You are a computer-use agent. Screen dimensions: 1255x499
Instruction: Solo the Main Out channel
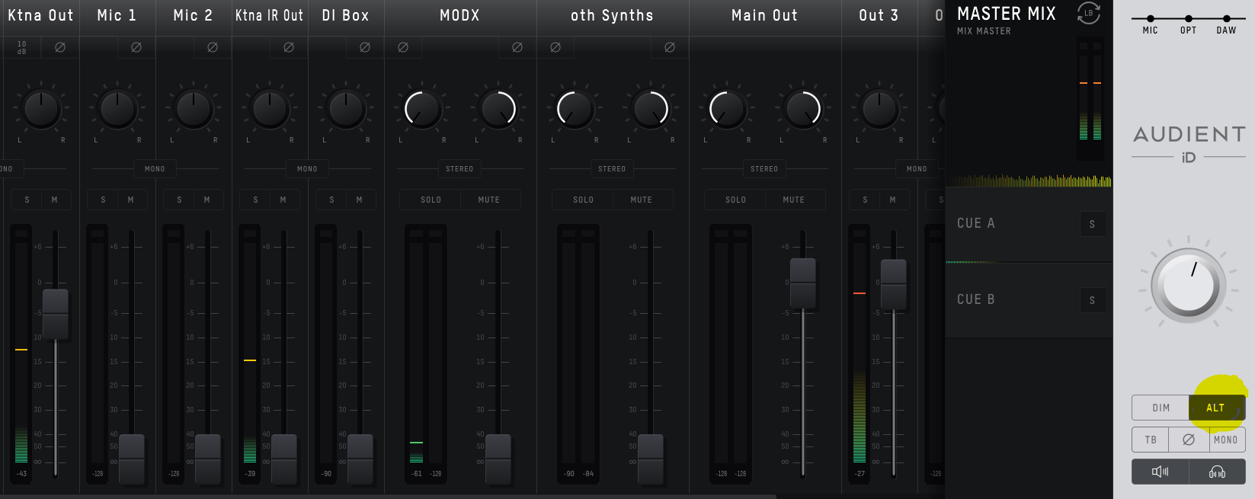pyautogui.click(x=735, y=200)
